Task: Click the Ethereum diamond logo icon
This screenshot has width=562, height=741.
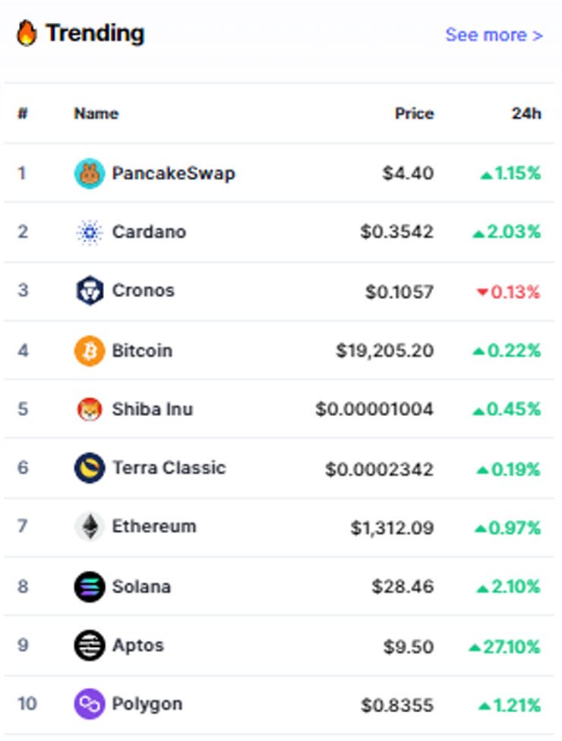Action: tap(90, 526)
